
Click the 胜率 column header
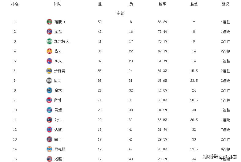click(163, 4)
